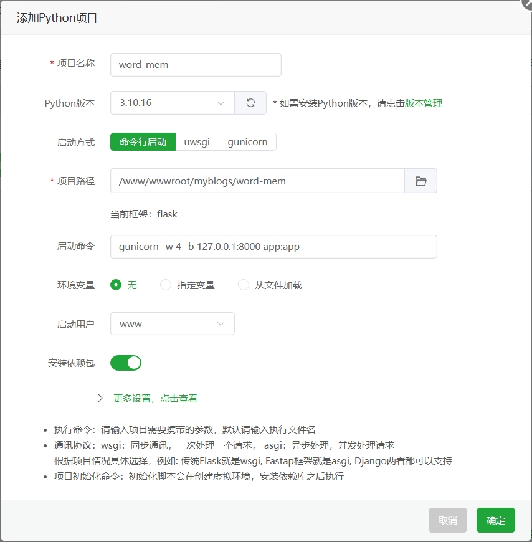This screenshot has width=532, height=542.
Task: Click the 取消 cancel button
Action: click(447, 520)
